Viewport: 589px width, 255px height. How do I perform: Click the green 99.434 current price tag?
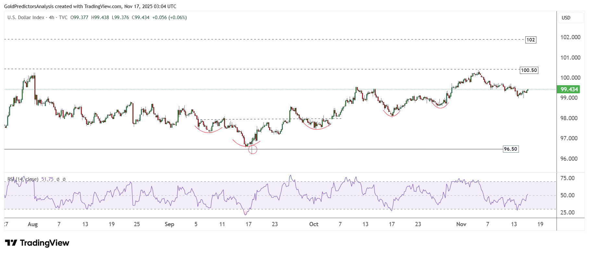(569, 89)
